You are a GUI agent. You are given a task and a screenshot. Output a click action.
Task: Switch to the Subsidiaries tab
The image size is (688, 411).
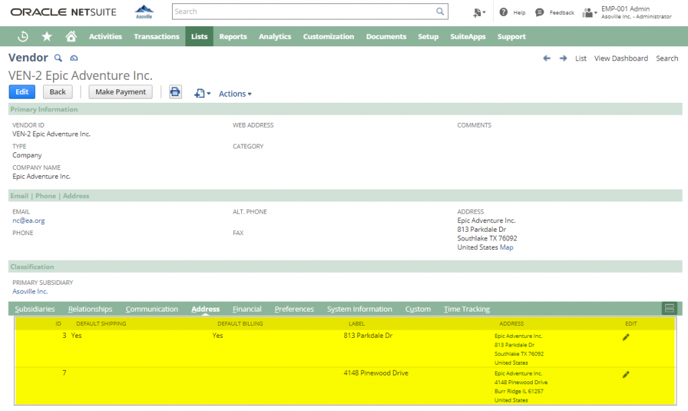click(35, 309)
